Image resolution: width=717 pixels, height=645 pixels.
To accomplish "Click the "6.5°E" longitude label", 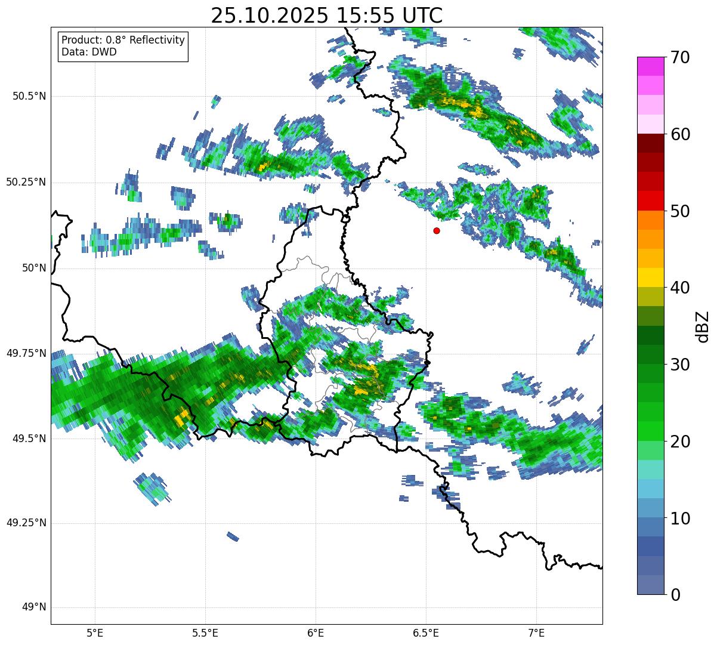I will click(x=426, y=633).
